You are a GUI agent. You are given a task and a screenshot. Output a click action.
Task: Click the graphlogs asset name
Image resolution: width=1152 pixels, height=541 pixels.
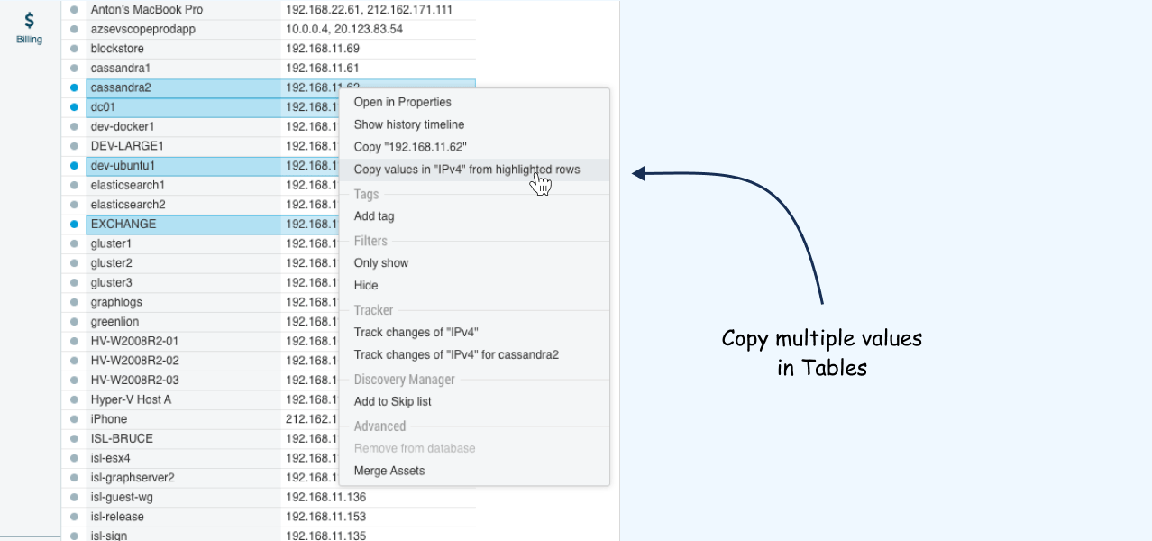pyautogui.click(x=116, y=302)
